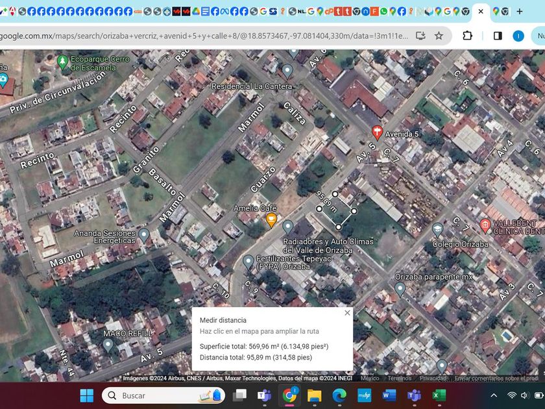
Task: Select the Ecoparque Cerro de Escamela marker
Action: 63,62
